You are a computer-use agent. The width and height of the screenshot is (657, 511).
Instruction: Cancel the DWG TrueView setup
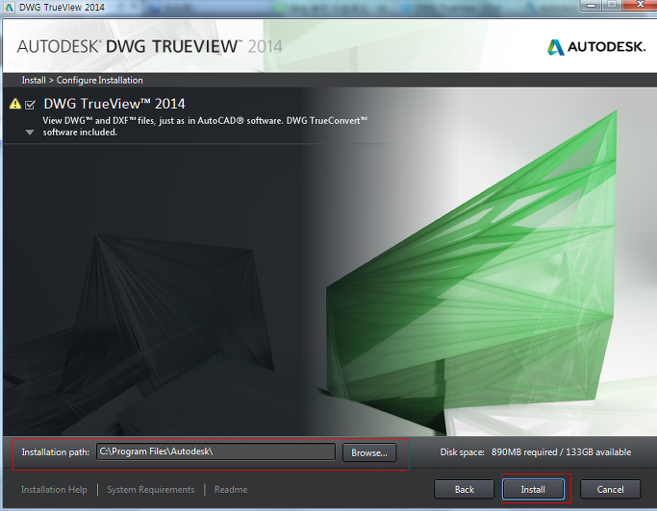(610, 489)
